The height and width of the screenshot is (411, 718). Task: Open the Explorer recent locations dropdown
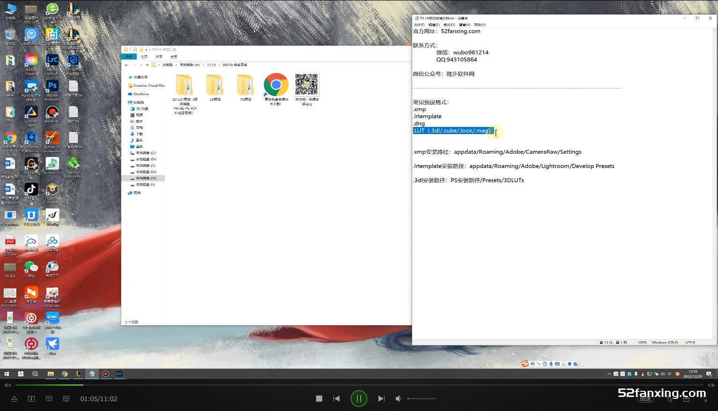pos(141,65)
